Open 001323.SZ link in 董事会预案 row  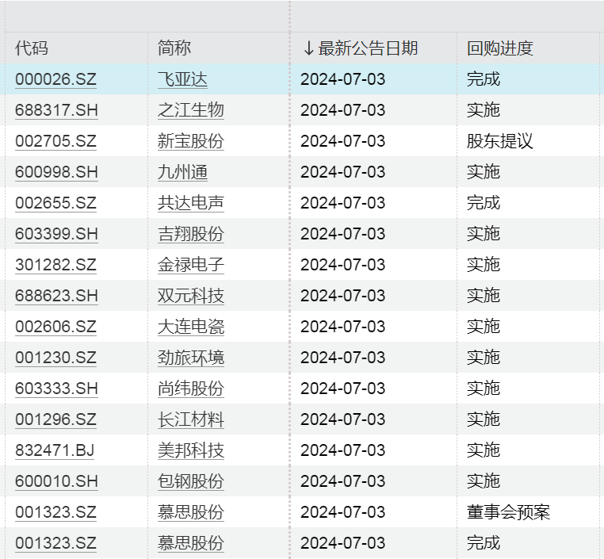pos(55,512)
